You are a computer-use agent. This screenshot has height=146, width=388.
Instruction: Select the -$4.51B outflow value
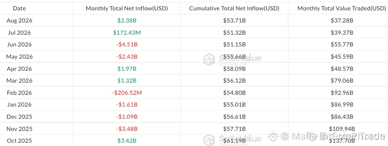(127, 45)
